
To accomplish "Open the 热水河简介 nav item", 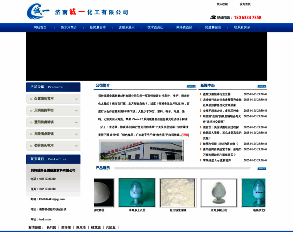I will (69, 27).
